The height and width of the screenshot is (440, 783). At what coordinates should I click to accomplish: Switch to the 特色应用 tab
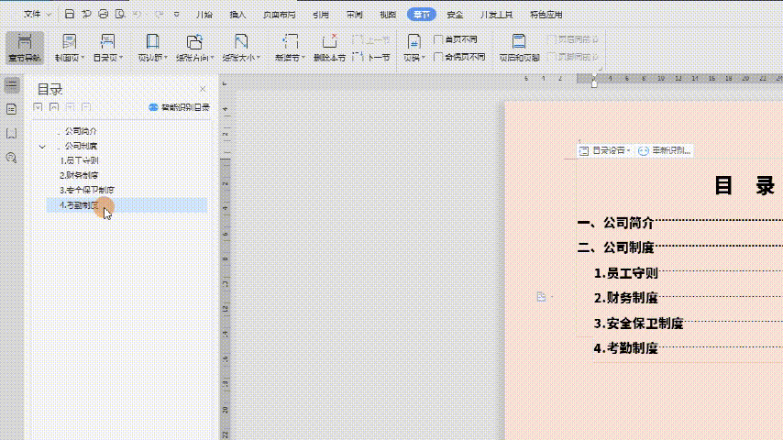546,15
